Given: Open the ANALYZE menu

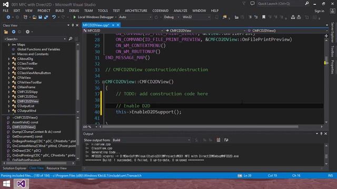Looking at the screenshot, I should pyautogui.click(x=180, y=10).
